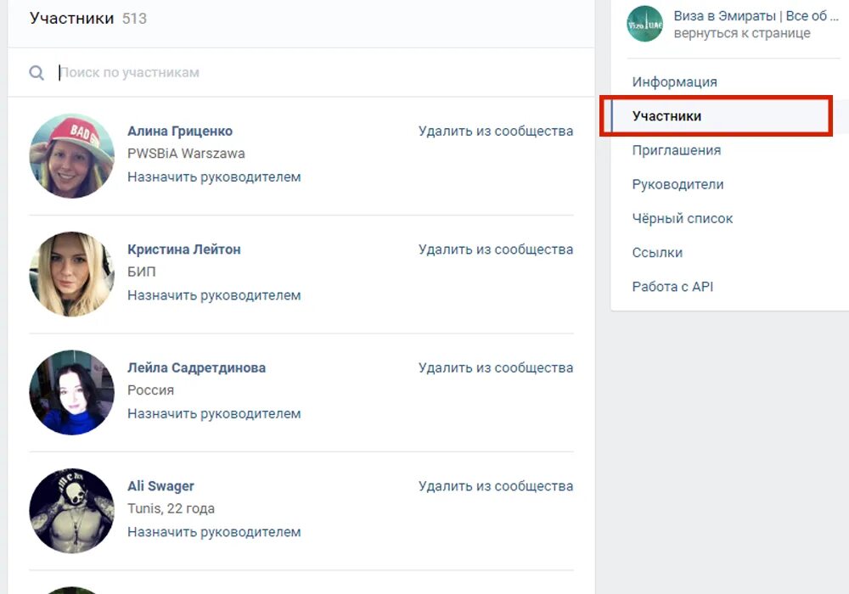
Task: Select the Участники menu item
Action: point(666,116)
